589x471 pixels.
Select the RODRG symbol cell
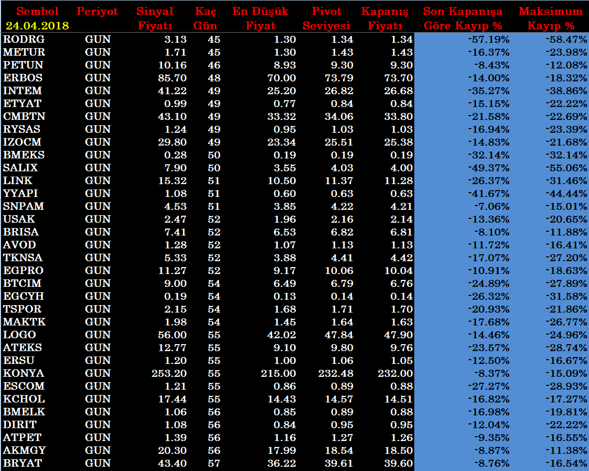tap(24, 40)
